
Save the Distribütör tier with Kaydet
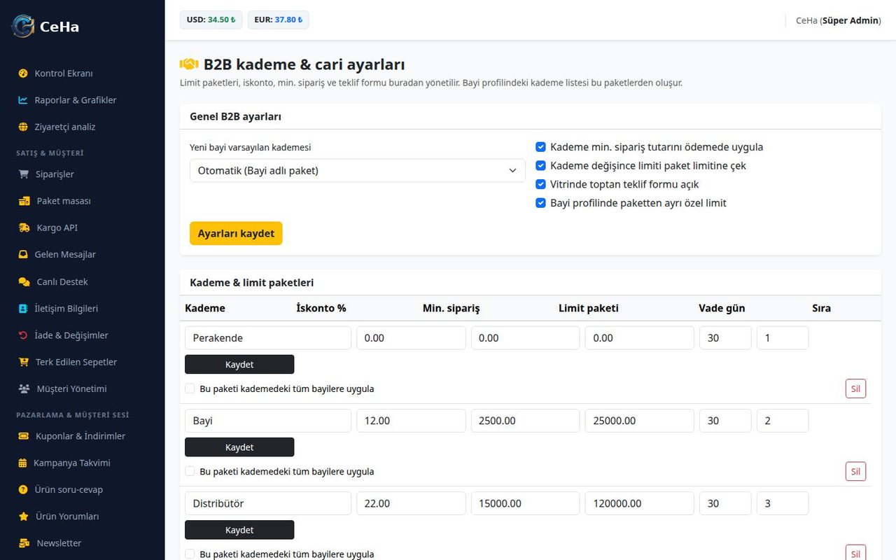pyautogui.click(x=239, y=530)
